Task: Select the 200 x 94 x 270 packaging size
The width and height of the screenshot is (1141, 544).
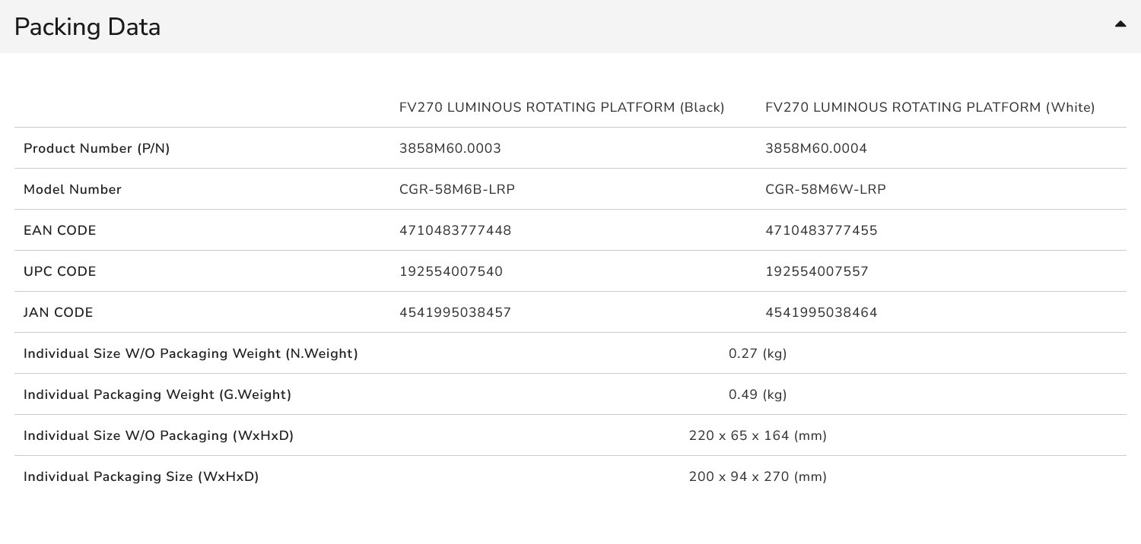Action: pos(758,476)
